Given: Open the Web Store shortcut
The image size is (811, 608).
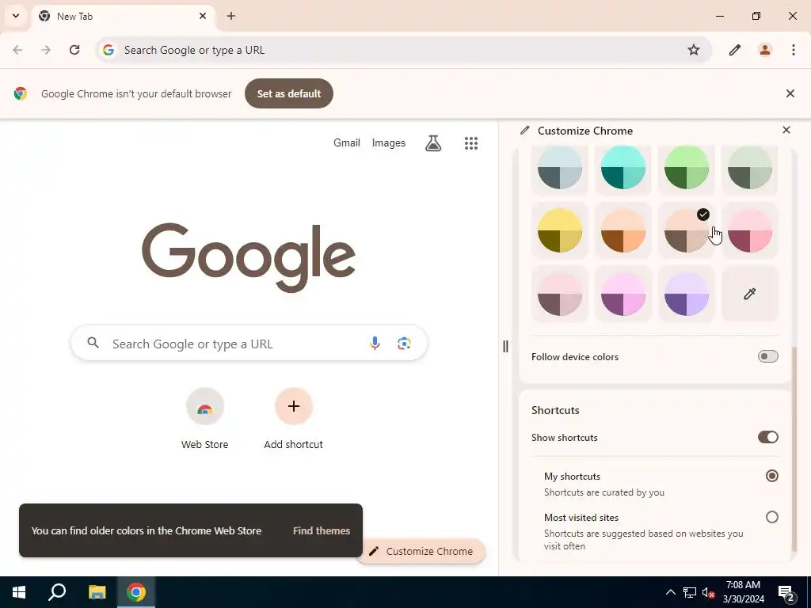Looking at the screenshot, I should pos(205,420).
